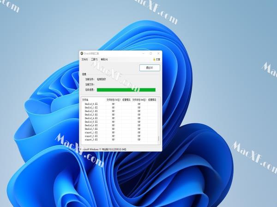The height and width of the screenshot is (207, 277).
Task: Click the 文件名 column header
Action: tap(85, 100)
